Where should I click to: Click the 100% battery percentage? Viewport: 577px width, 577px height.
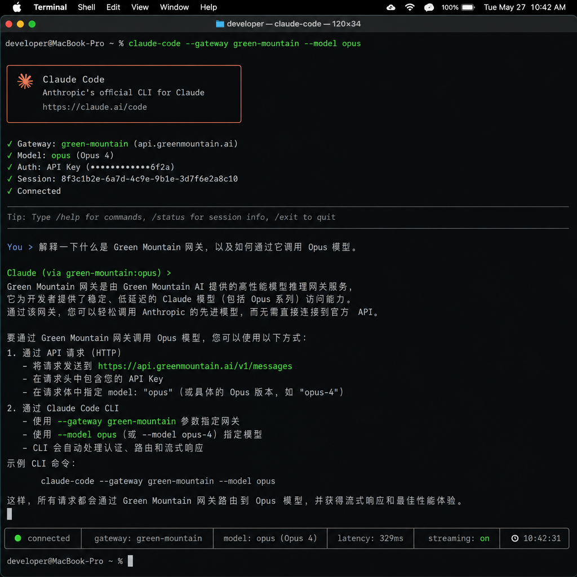coord(450,7)
